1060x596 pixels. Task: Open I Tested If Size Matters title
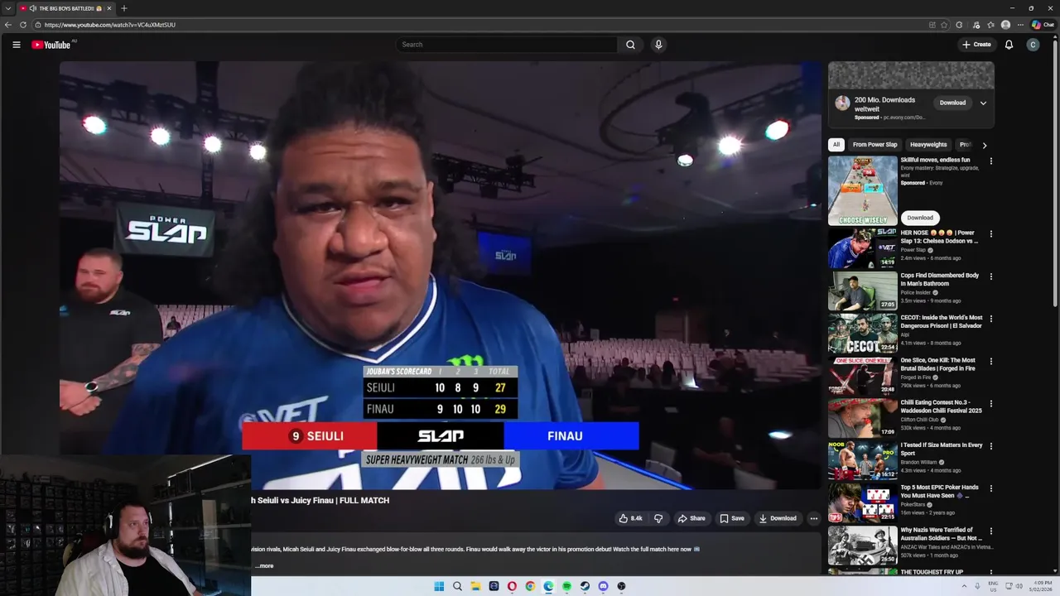pos(942,449)
